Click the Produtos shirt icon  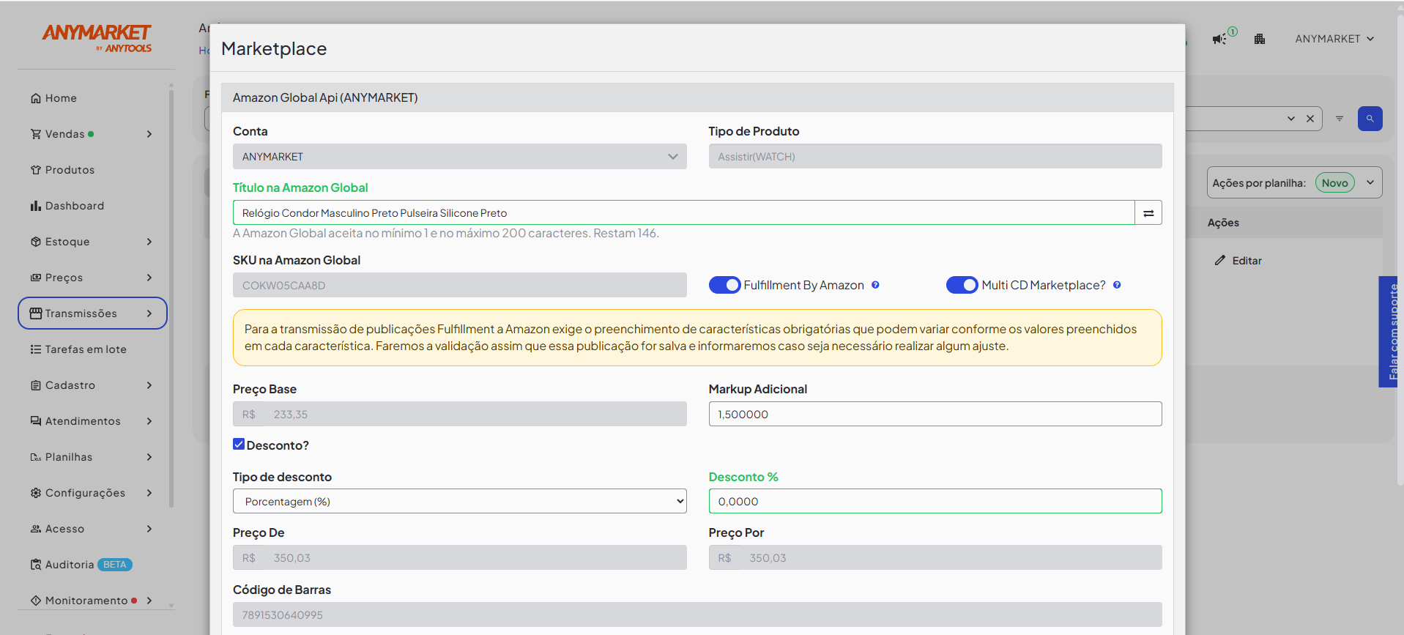click(x=35, y=170)
